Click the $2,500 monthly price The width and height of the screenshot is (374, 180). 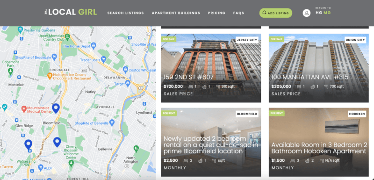171,160
